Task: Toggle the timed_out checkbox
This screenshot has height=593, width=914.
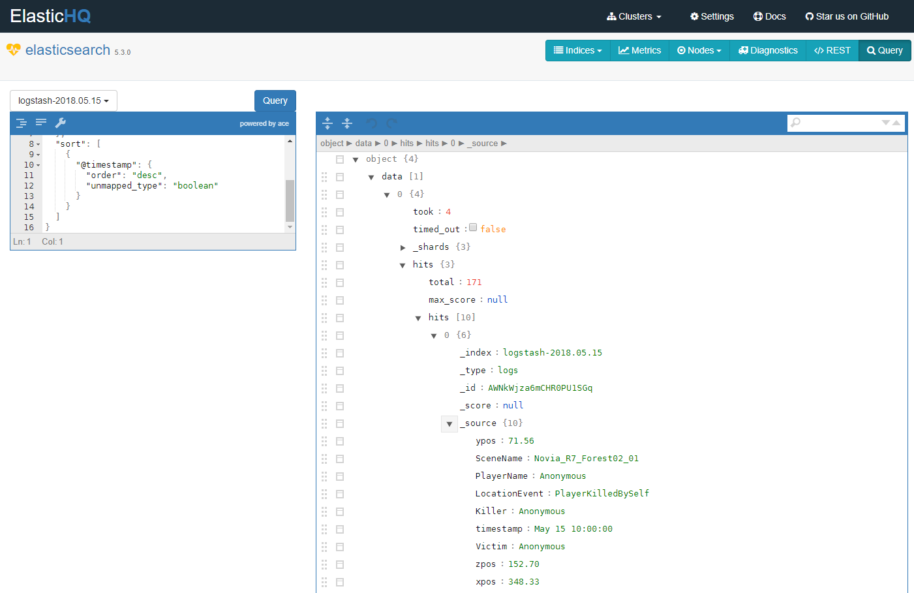Action: tap(473, 227)
